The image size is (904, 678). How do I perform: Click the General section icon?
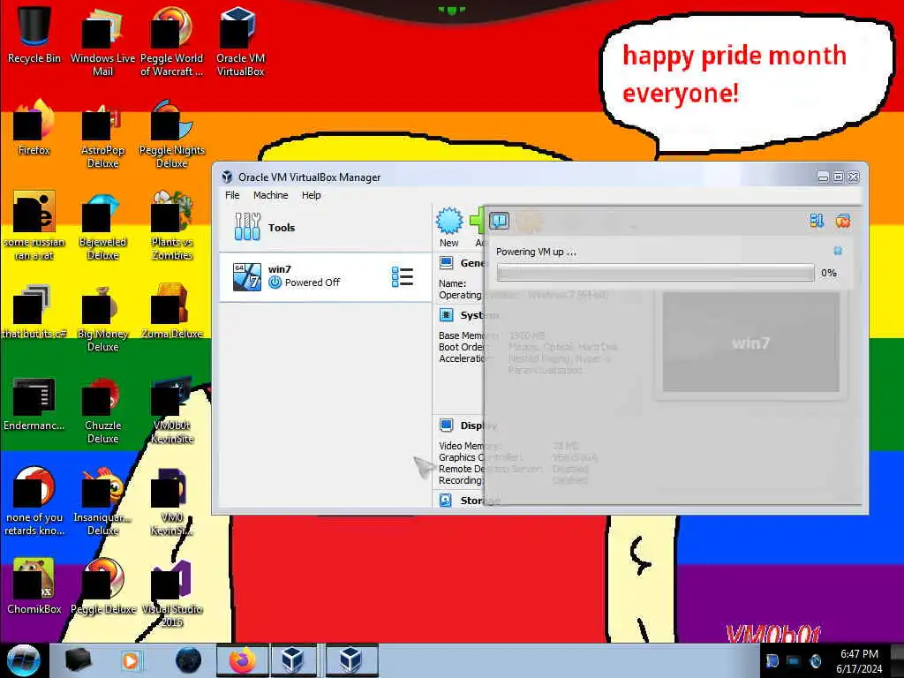click(446, 263)
